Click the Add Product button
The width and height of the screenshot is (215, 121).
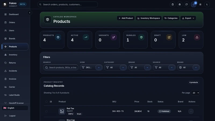126,18
